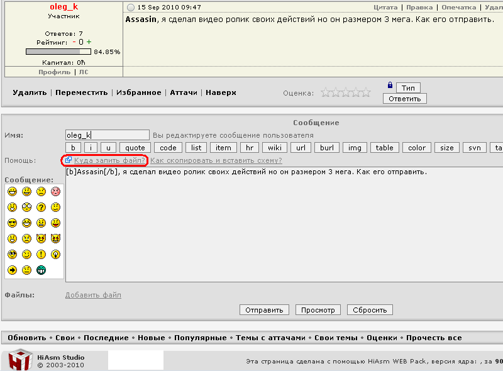Insert the lightbulb idea smiley
This screenshot has width=503, height=371.
[56, 254]
